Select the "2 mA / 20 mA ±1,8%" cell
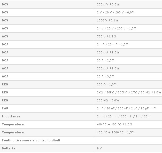 [x=113, y=44]
